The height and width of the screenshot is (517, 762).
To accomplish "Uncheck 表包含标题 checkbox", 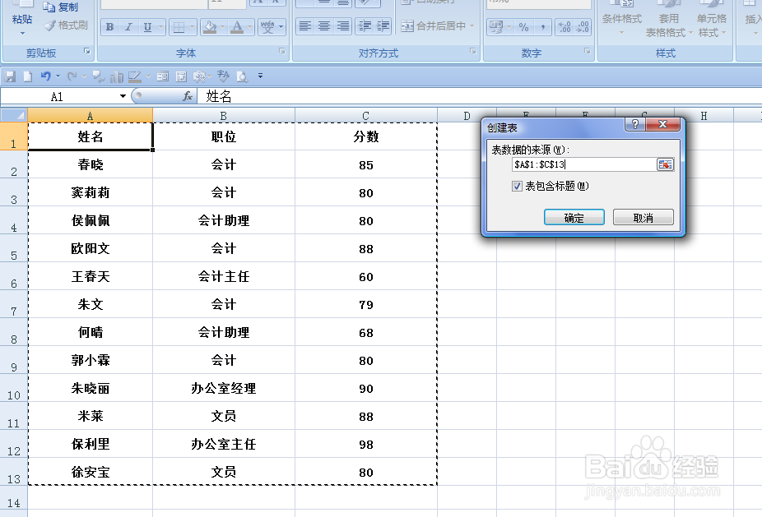I will click(517, 186).
